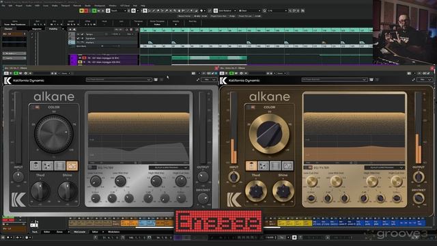The width and height of the screenshot is (437, 246).
Task: Switch to Visibility tab in left zone
Action: 53,29
